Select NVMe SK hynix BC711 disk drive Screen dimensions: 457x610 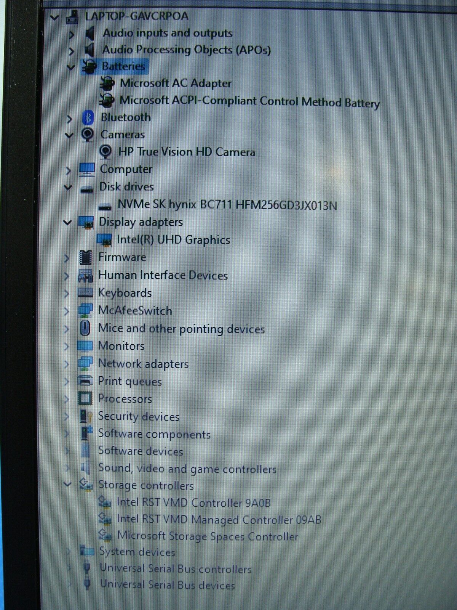tap(227, 205)
